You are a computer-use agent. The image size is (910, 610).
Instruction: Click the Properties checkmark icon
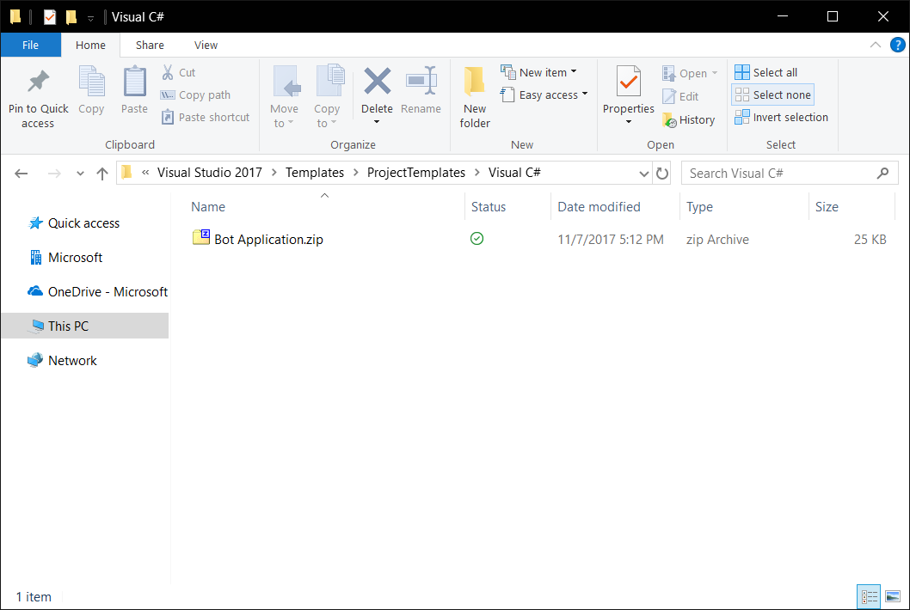(629, 81)
